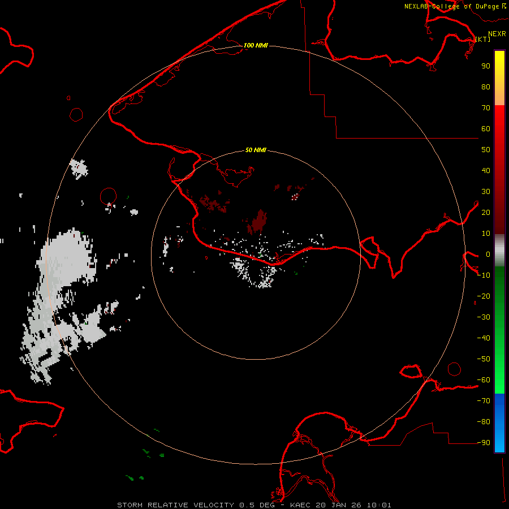This screenshot has height=509, width=509.
Task: Click the 70 value on velocity scale
Action: coord(486,108)
